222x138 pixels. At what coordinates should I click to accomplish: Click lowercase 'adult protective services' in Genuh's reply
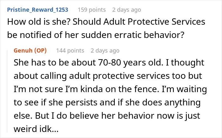click(x=119, y=76)
